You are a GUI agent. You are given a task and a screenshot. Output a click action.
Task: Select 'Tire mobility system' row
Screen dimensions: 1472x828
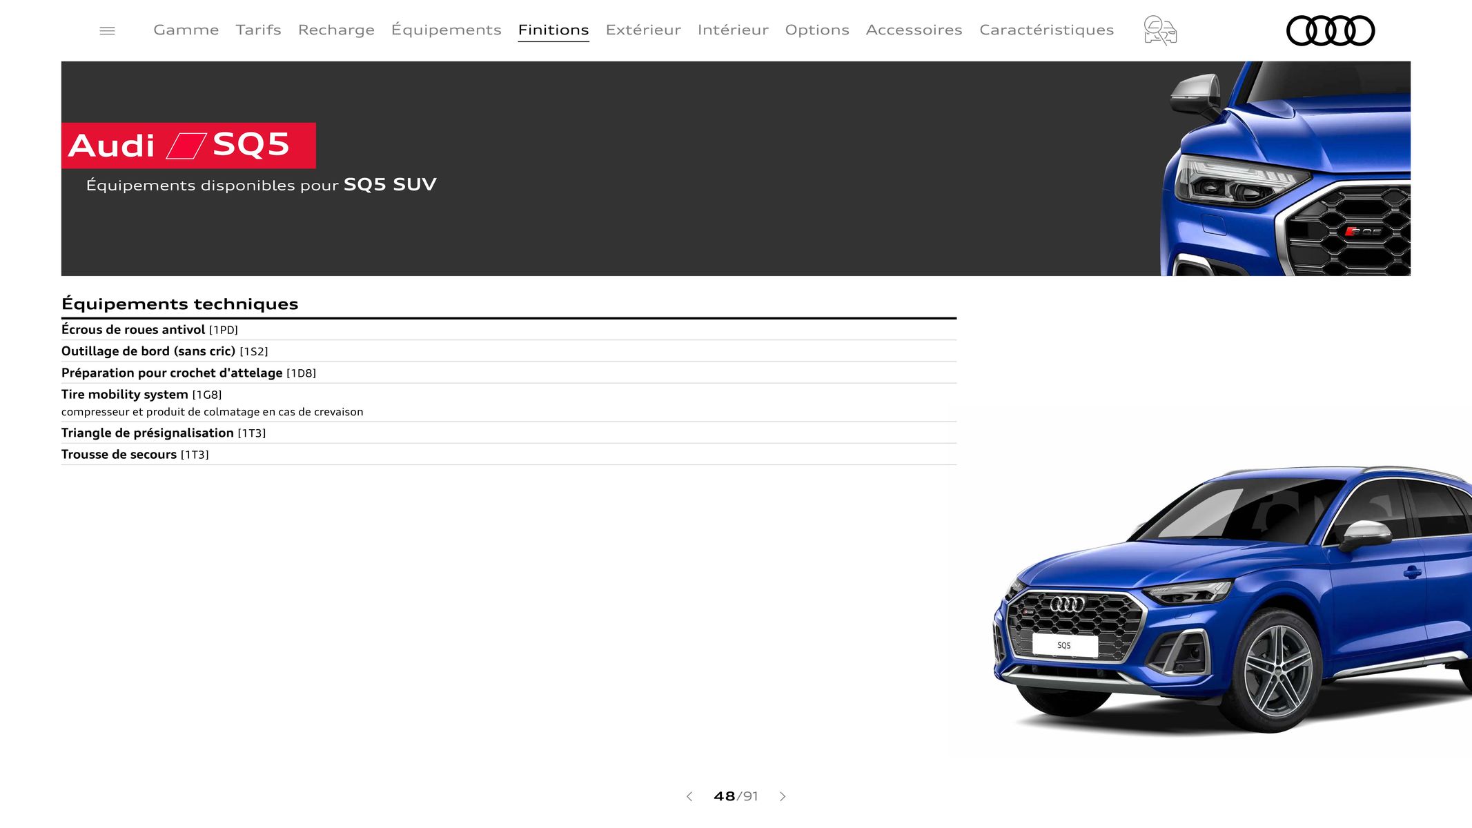pos(509,403)
